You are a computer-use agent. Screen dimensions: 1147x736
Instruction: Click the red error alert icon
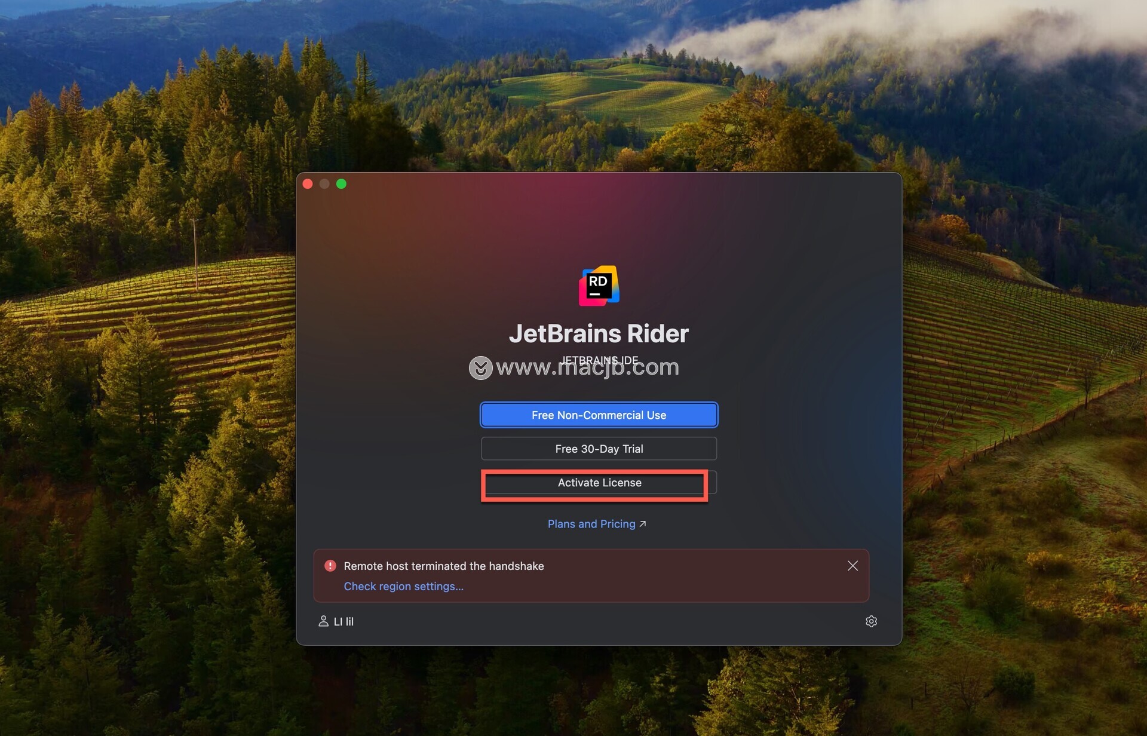tap(330, 566)
